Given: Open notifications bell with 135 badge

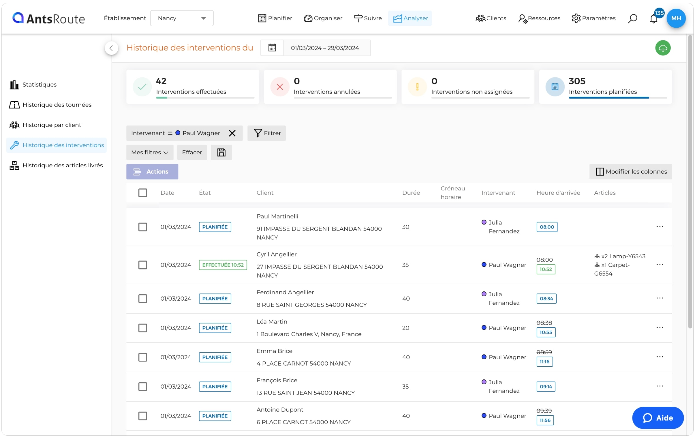Looking at the screenshot, I should tap(653, 19).
